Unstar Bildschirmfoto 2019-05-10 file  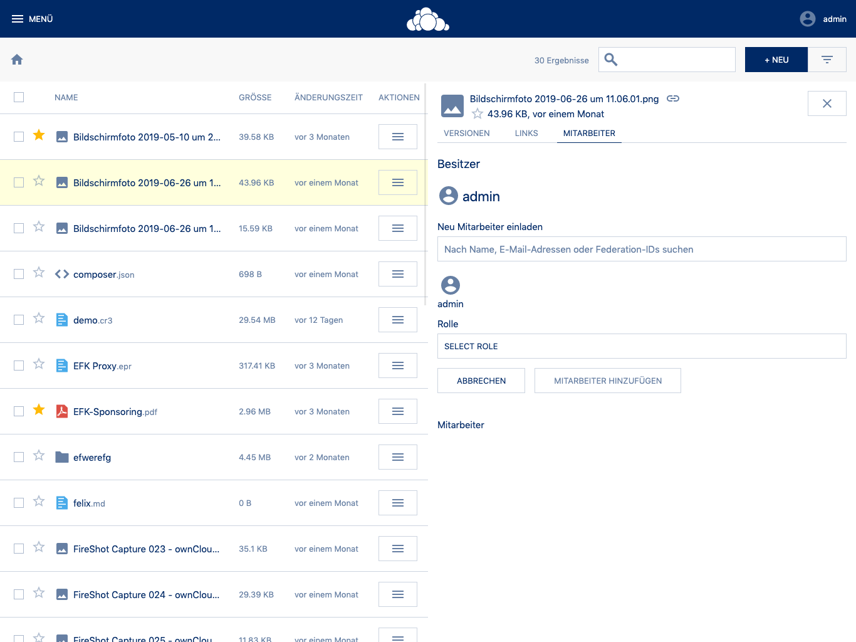tap(39, 135)
